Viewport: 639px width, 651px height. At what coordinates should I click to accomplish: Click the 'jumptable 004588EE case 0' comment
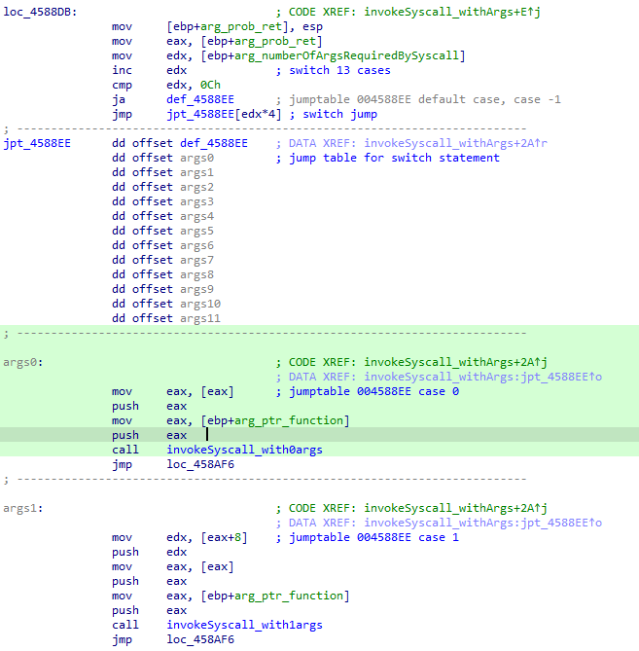[373, 391]
